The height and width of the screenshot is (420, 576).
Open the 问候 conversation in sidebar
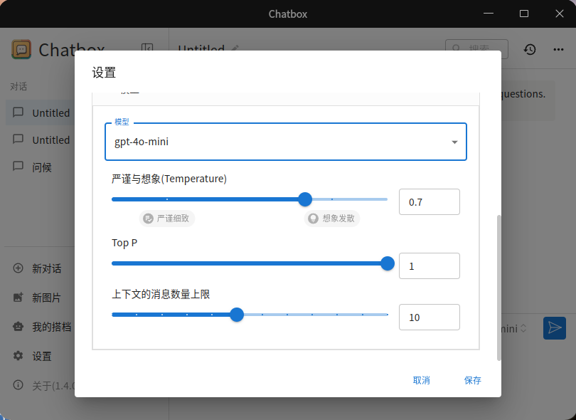pyautogui.click(x=41, y=167)
